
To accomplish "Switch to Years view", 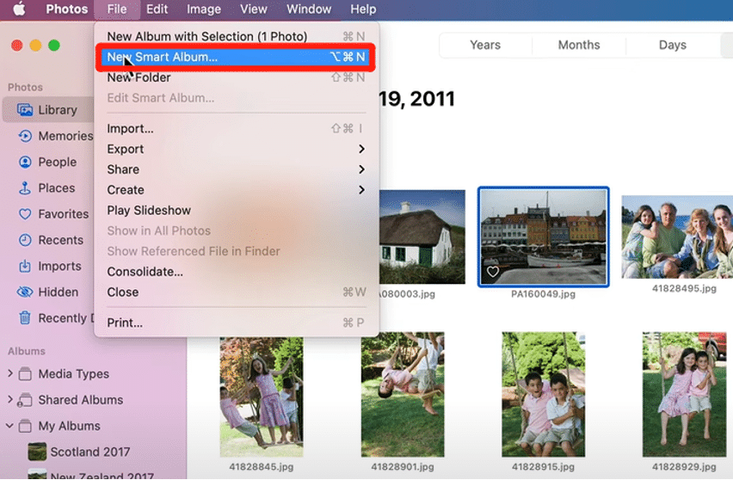I will click(485, 45).
